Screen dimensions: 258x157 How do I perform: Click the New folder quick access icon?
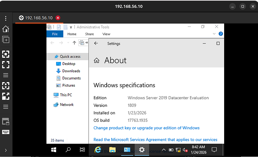(x=65, y=27)
